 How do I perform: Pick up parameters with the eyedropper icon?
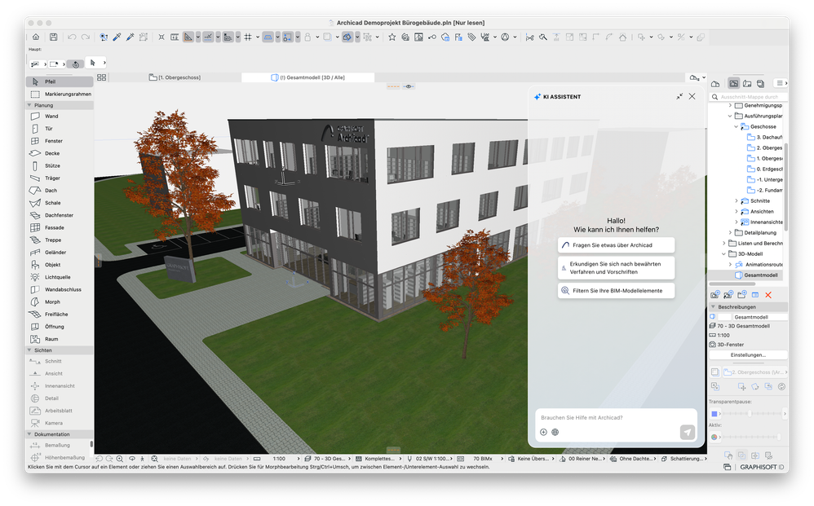tap(117, 37)
